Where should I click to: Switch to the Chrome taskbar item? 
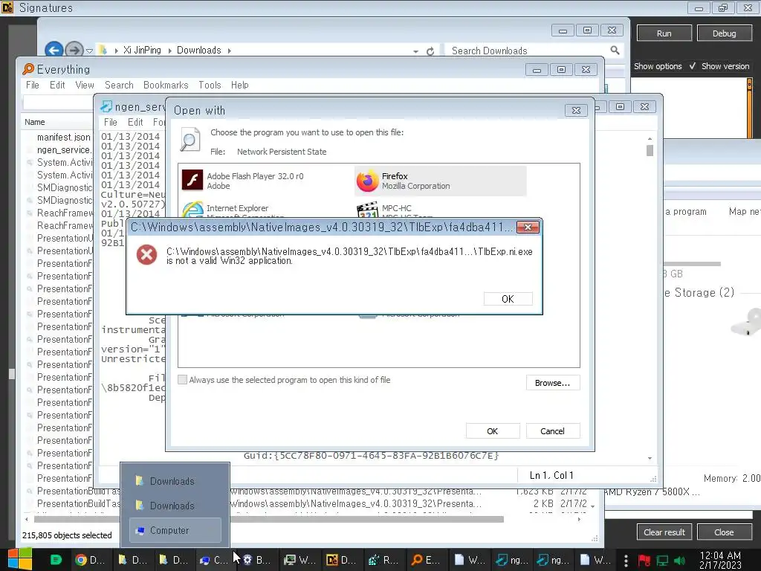[x=90, y=560]
